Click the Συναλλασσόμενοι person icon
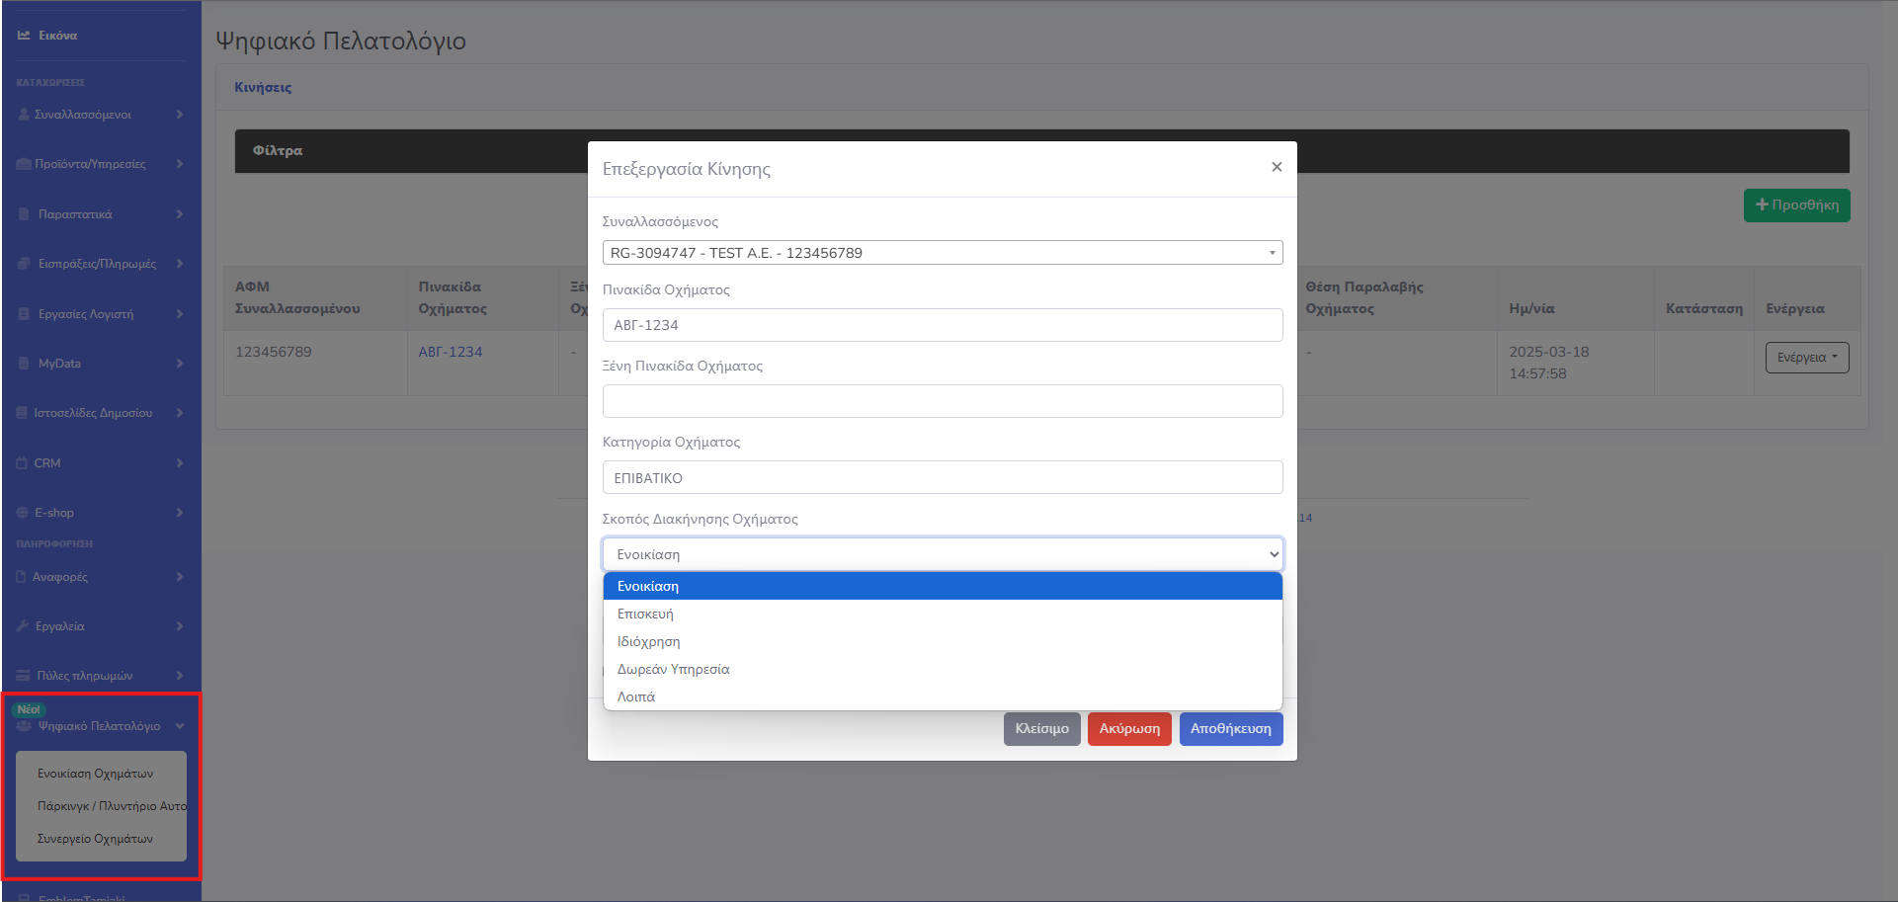The height and width of the screenshot is (902, 1898). [24, 115]
